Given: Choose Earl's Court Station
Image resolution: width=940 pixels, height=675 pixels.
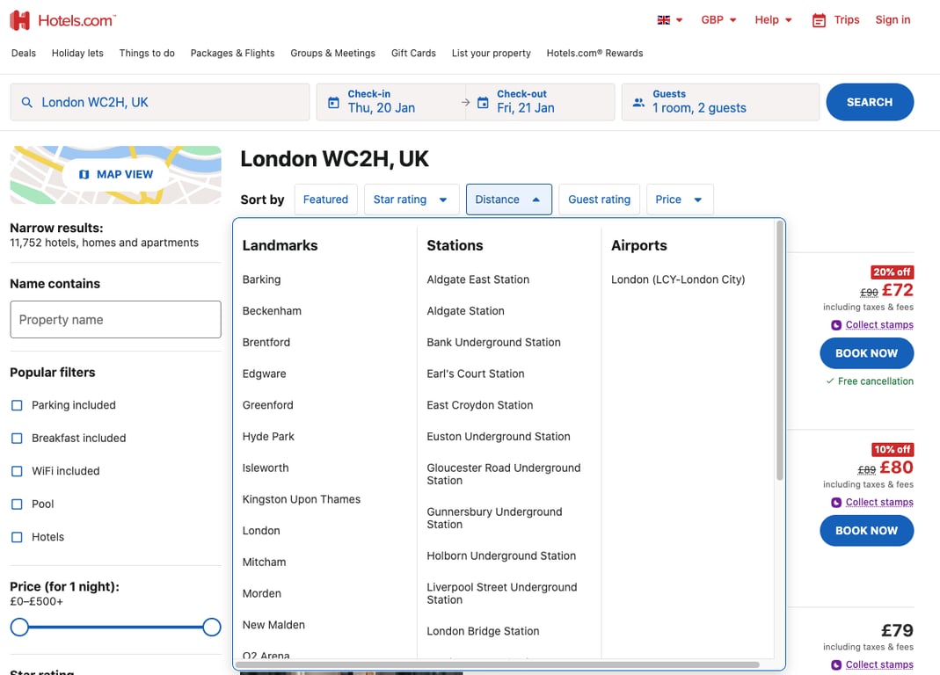Looking at the screenshot, I should coord(476,374).
